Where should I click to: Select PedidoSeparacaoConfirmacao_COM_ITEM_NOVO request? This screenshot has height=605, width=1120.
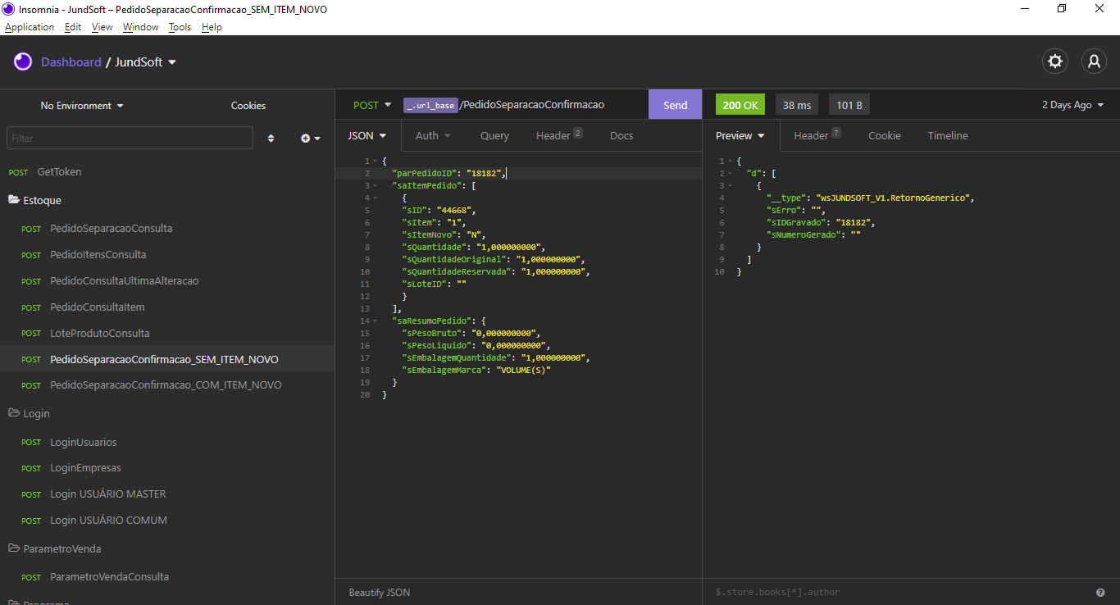click(x=167, y=384)
